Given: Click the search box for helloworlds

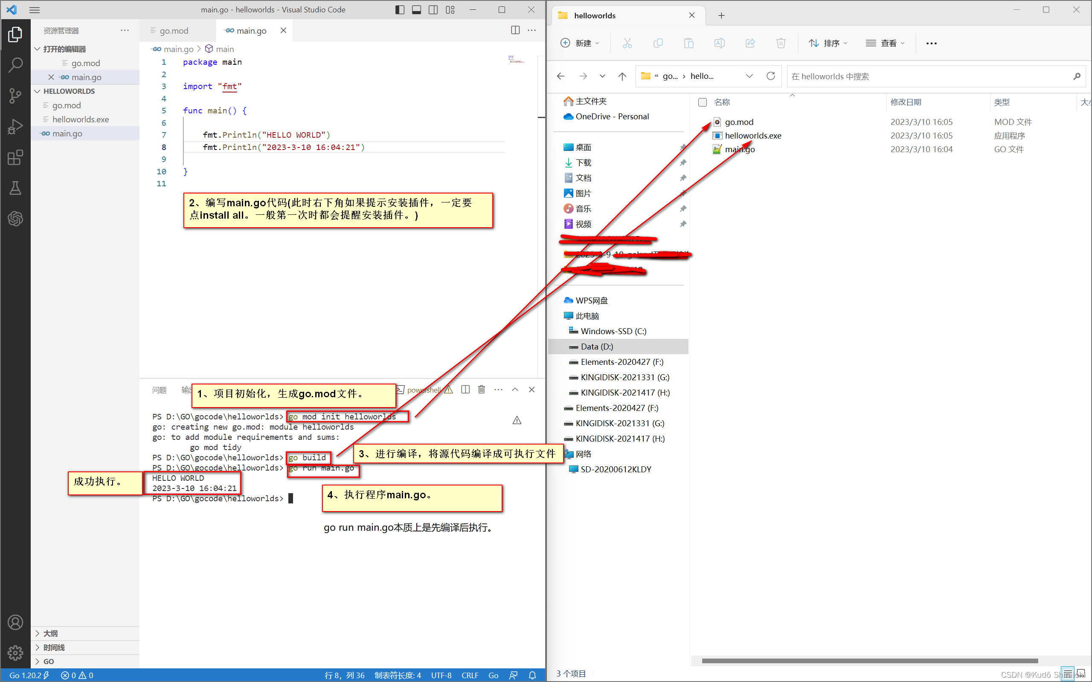Looking at the screenshot, I should click(x=929, y=76).
